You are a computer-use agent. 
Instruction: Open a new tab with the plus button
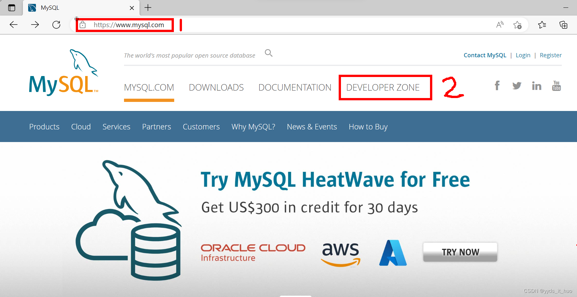[x=148, y=7]
